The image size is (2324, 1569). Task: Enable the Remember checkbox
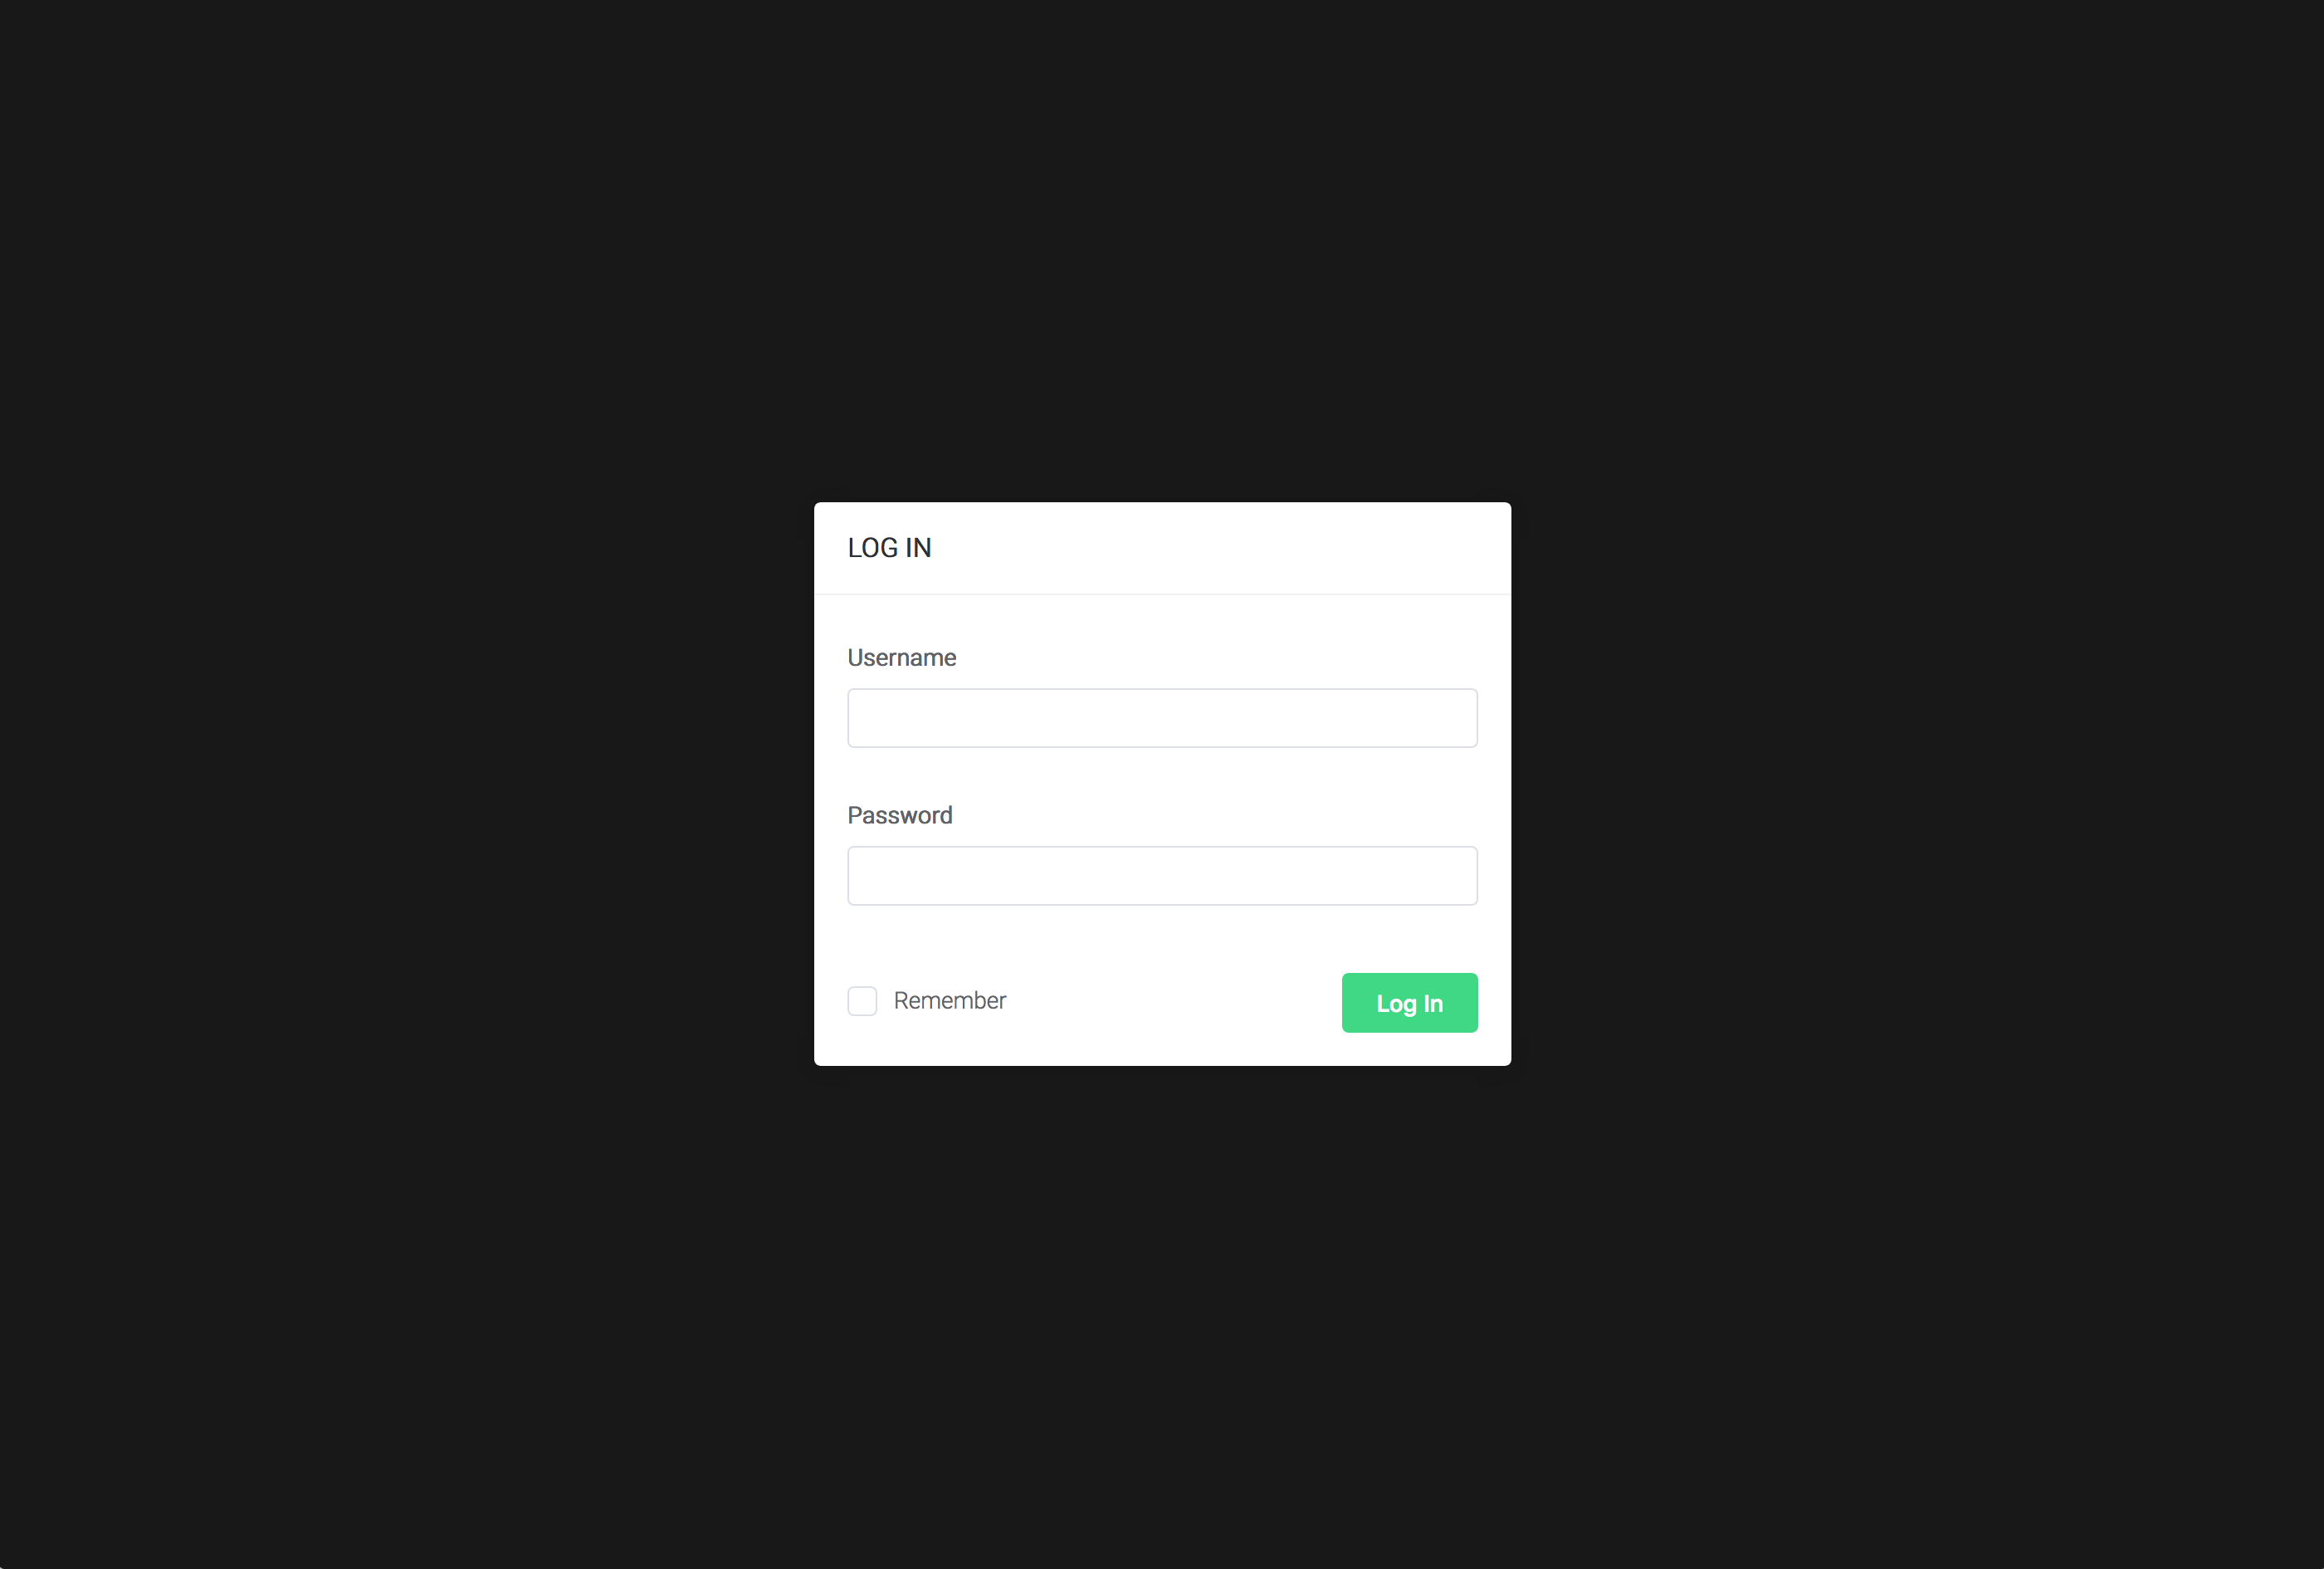(x=862, y=1001)
